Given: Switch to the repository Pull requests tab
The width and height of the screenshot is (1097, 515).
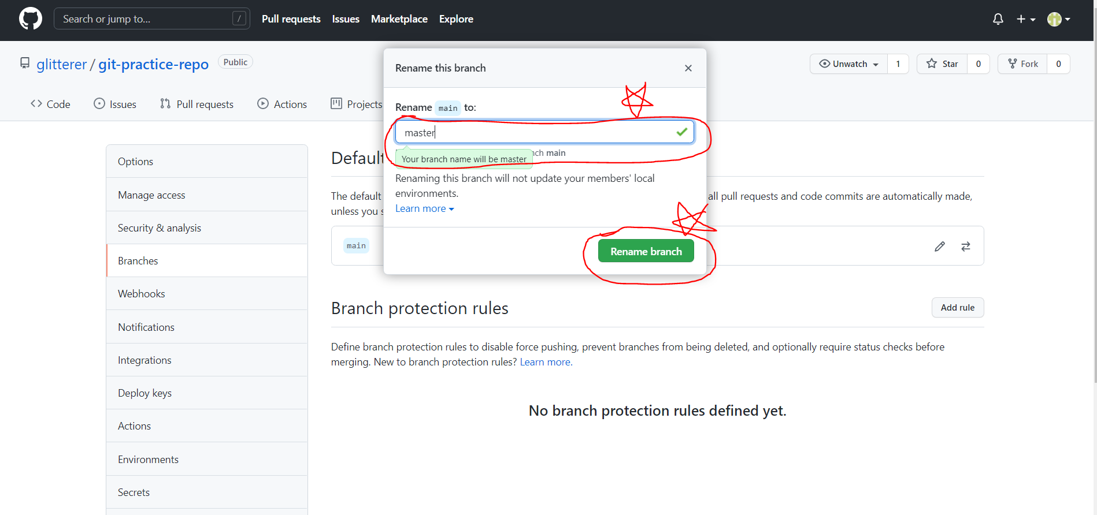Looking at the screenshot, I should pyautogui.click(x=197, y=104).
